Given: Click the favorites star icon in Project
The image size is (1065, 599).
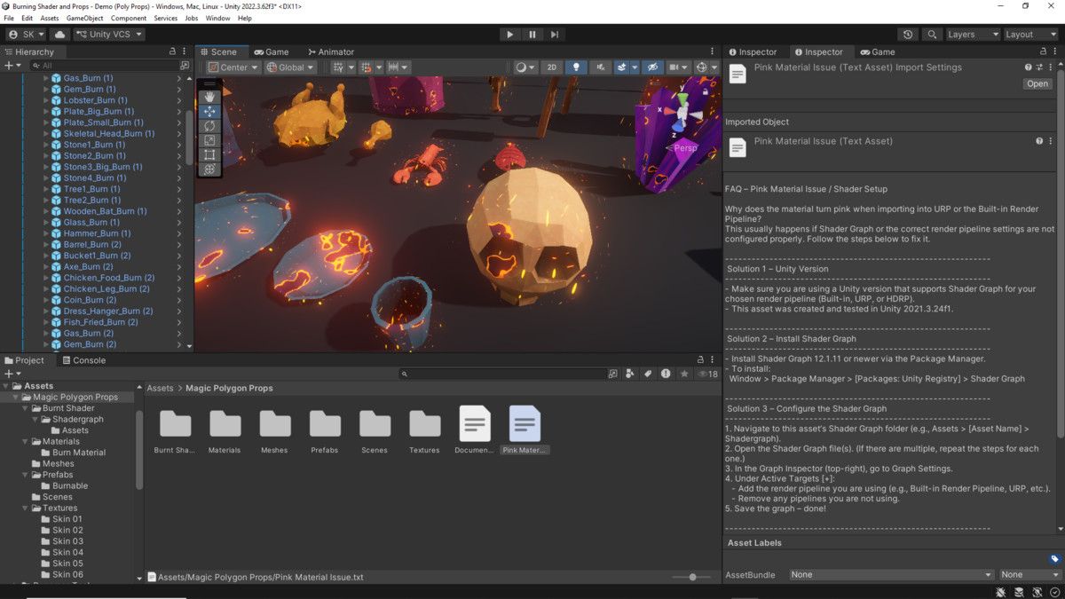Looking at the screenshot, I should (x=683, y=374).
